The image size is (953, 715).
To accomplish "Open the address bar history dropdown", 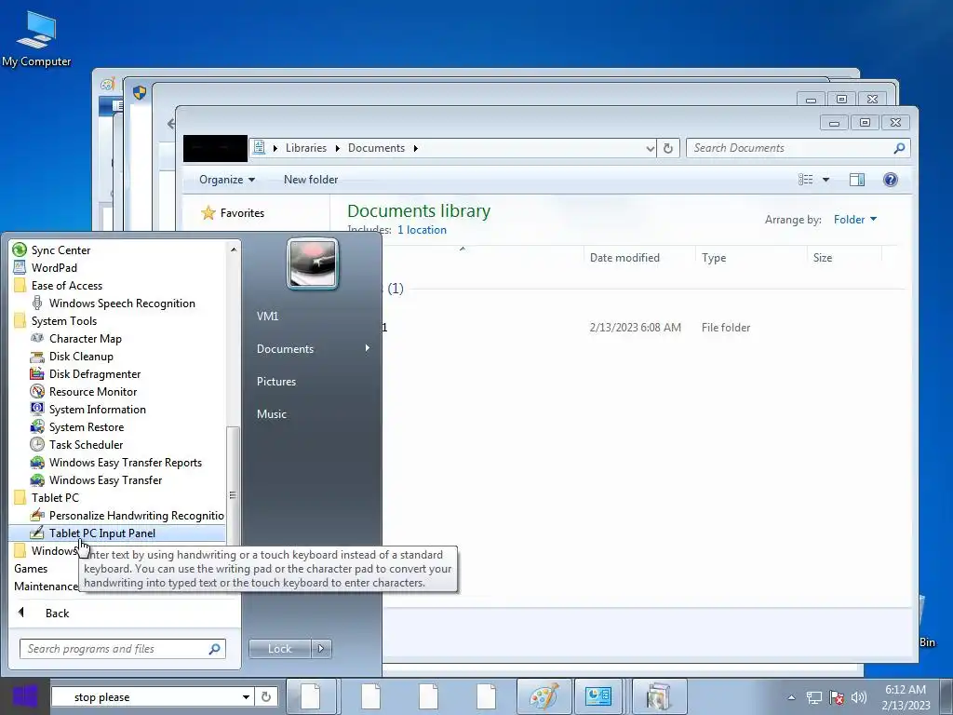I will click(x=650, y=148).
